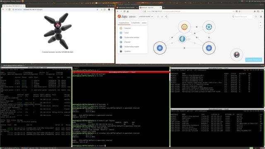Screen dimensions: 265x149
Task: Bookmark the page with Firefox star icon
Action: [239, 11]
